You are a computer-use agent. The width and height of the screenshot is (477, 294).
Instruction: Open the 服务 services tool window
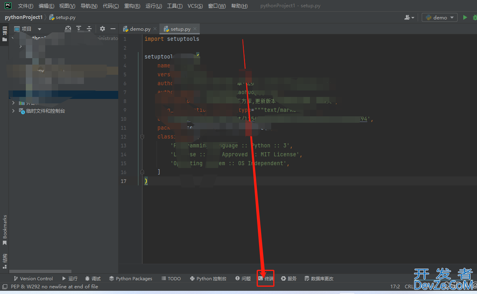coord(289,279)
